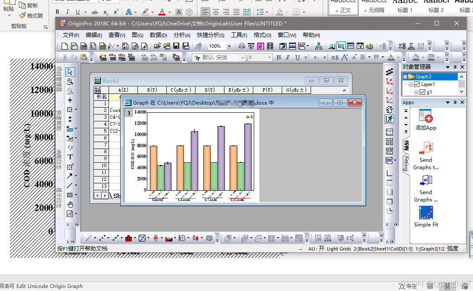Click the New Workbook toolbar icon
This screenshot has width=473, height=291.
84,46
